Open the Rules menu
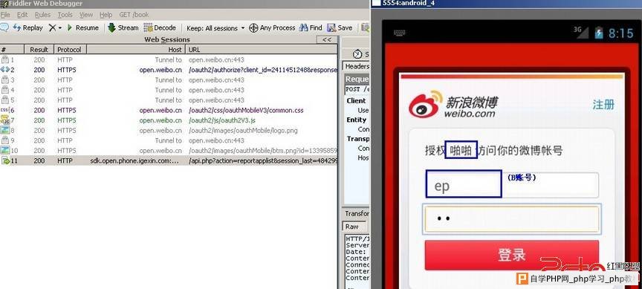Screen dimensions: 642x289 [x=42, y=15]
